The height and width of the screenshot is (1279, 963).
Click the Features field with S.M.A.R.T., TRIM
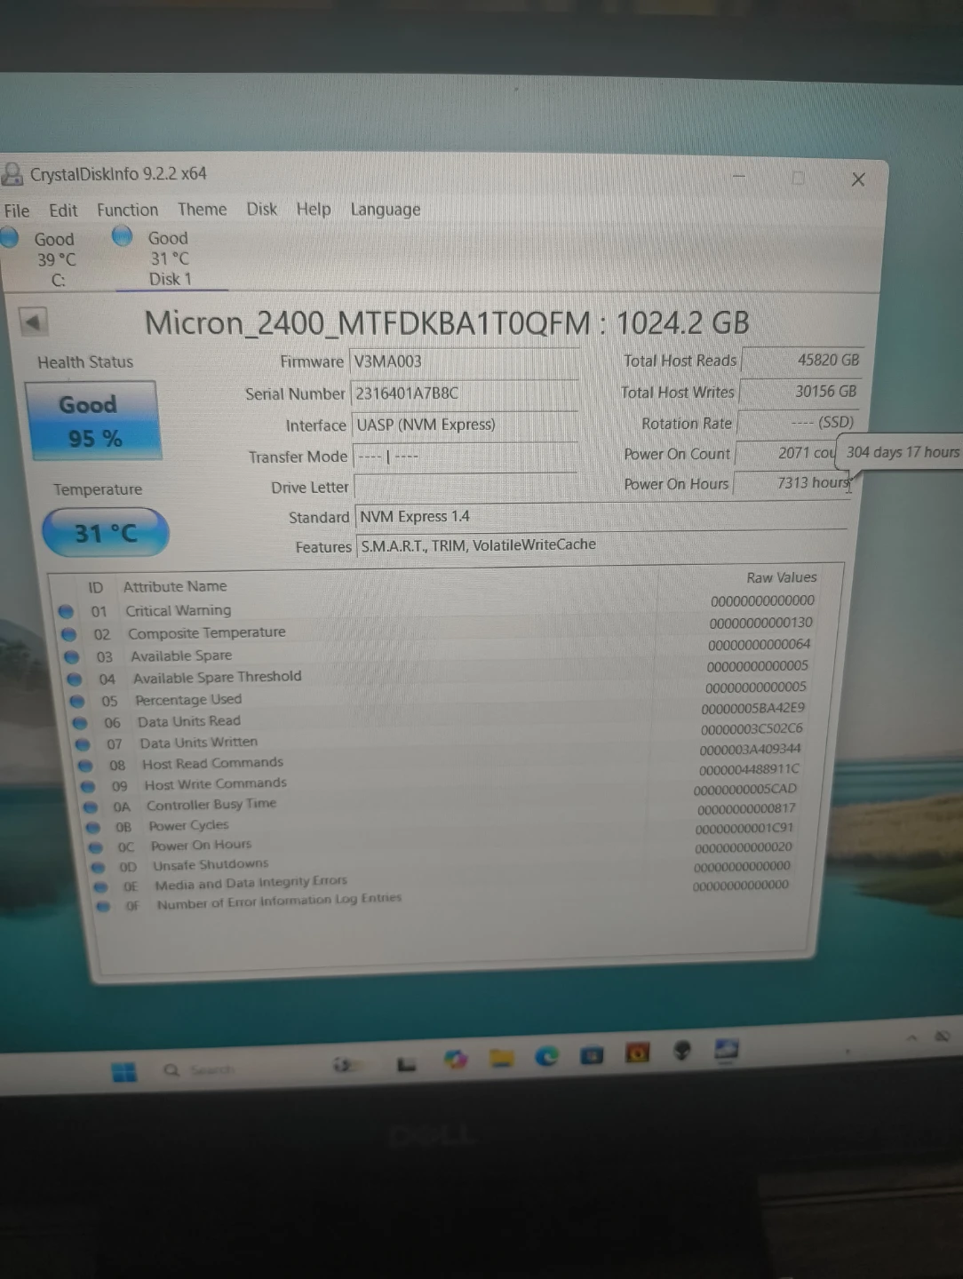pos(601,545)
